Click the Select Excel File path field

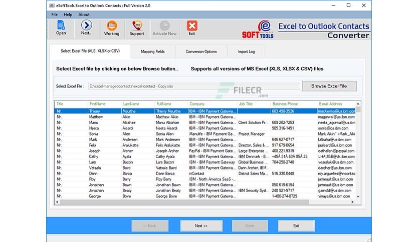pyautogui.click(x=194, y=86)
